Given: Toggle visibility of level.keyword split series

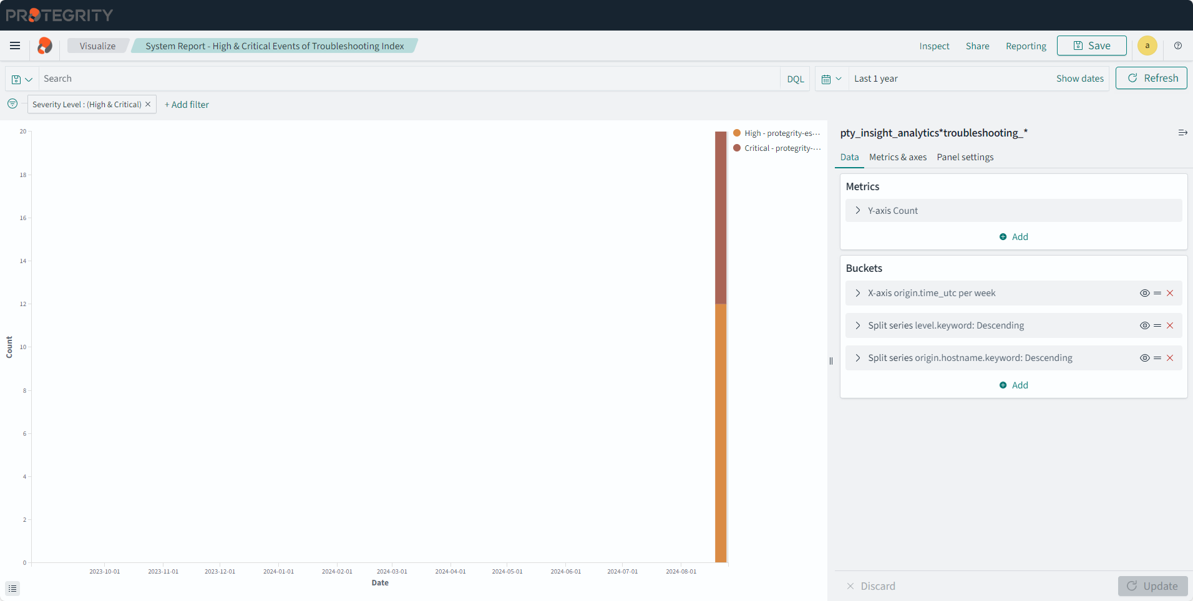Looking at the screenshot, I should coord(1144,325).
